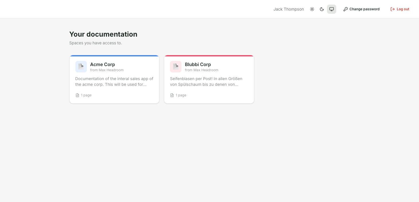This screenshot has width=419, height=202.
Task: Log out of the account
Action: [400, 9]
